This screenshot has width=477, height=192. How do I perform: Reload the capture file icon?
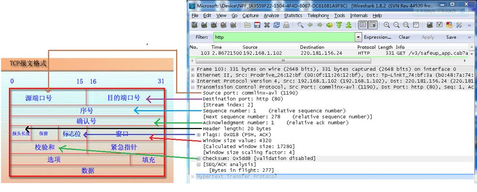tap(276, 25)
